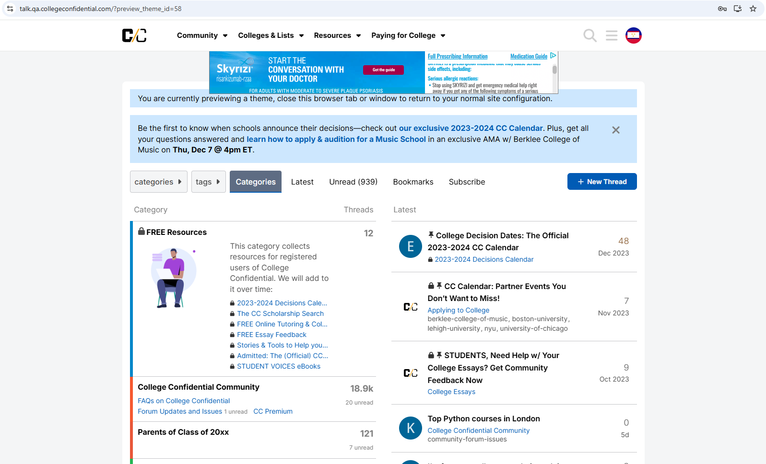Expand the Resources nav menu
Screen dimensions: 766x464
(x=338, y=35)
